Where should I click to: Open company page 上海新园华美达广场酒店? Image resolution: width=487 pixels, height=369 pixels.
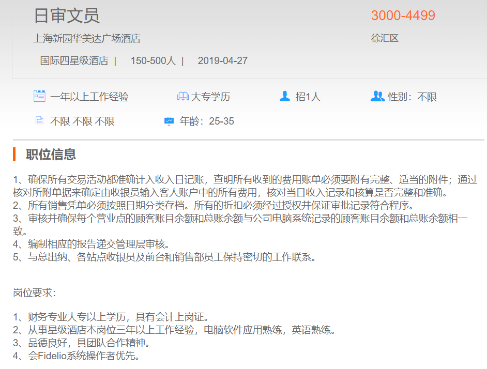pyautogui.click(x=87, y=38)
